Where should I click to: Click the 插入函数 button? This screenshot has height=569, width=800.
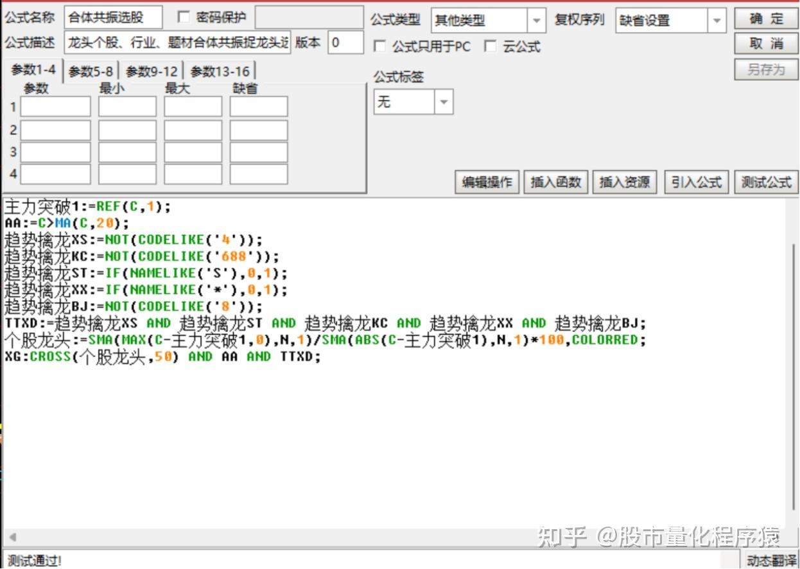556,182
